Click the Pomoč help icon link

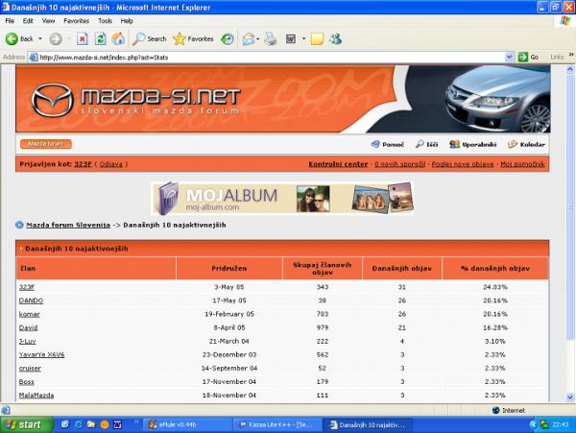tap(387, 144)
